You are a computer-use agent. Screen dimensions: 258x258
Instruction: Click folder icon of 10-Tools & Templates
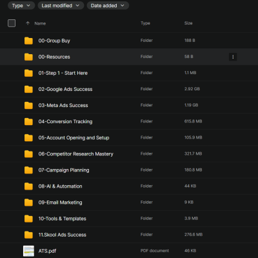point(28,219)
